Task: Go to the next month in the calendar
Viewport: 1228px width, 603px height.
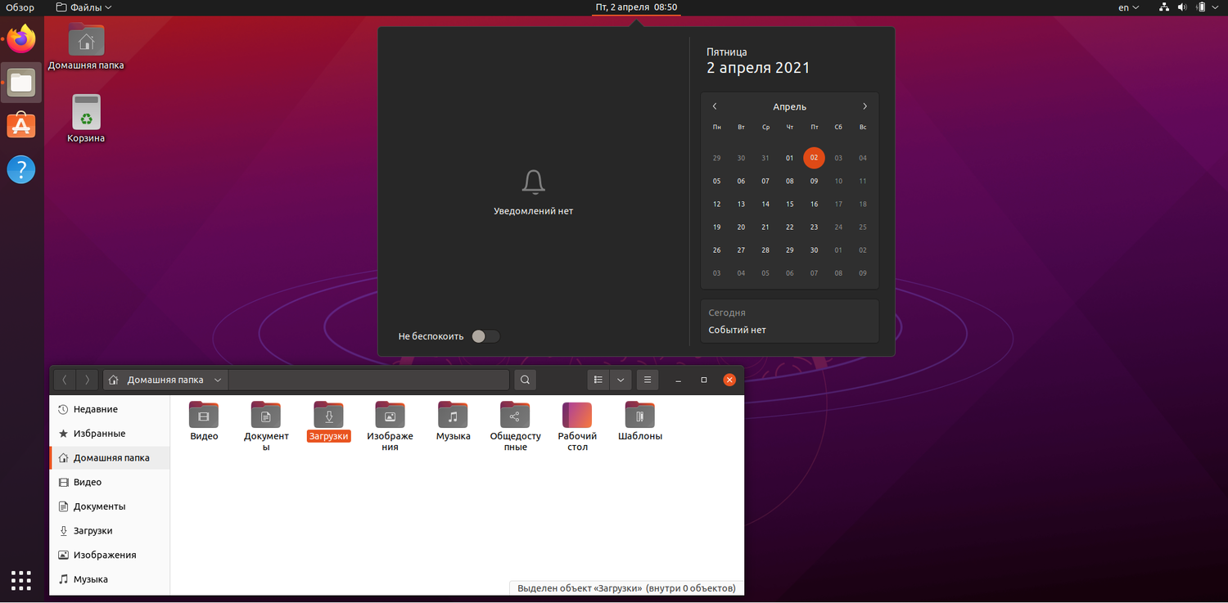Action: 865,106
